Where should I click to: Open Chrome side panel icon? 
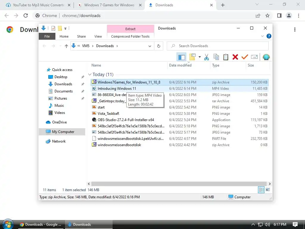[x=279, y=16]
